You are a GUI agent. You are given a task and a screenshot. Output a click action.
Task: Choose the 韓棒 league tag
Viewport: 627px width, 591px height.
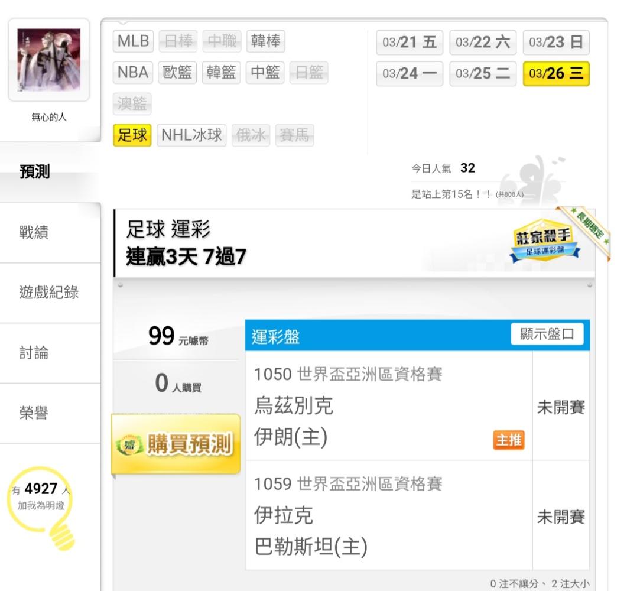coord(265,41)
